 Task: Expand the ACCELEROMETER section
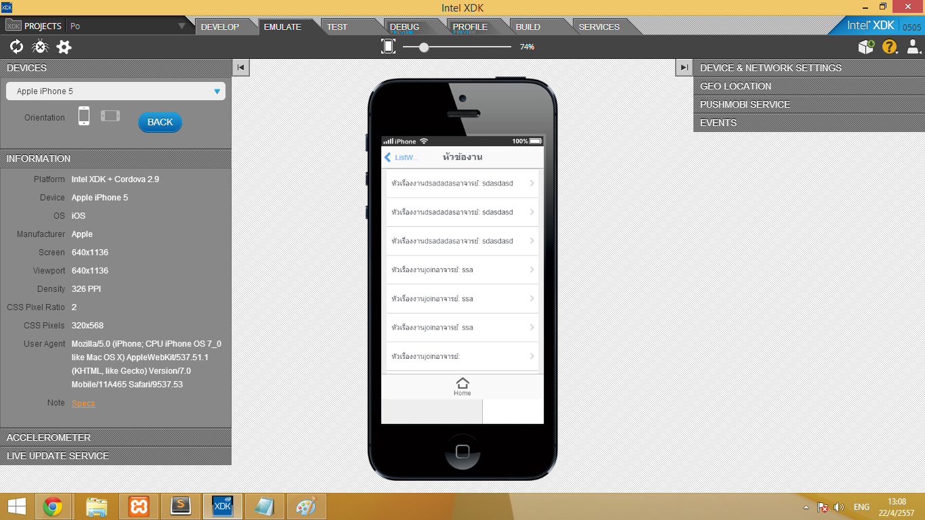pyautogui.click(x=116, y=437)
